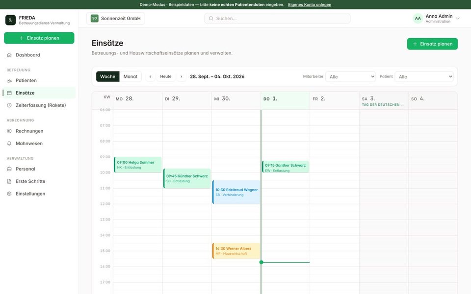Image resolution: width=471 pixels, height=294 pixels.
Task: Open Personal in the sidebar
Action: 39,169
